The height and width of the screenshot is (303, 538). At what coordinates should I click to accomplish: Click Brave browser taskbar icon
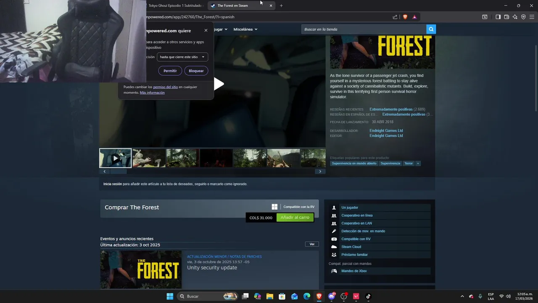point(319,296)
